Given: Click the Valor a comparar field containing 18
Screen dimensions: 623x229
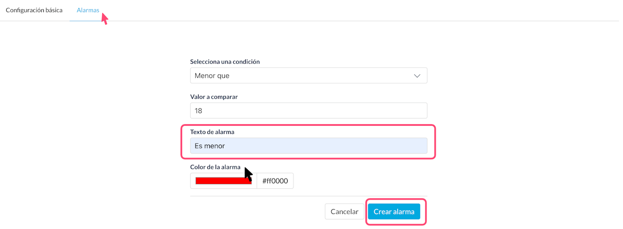Looking at the screenshot, I should (309, 111).
